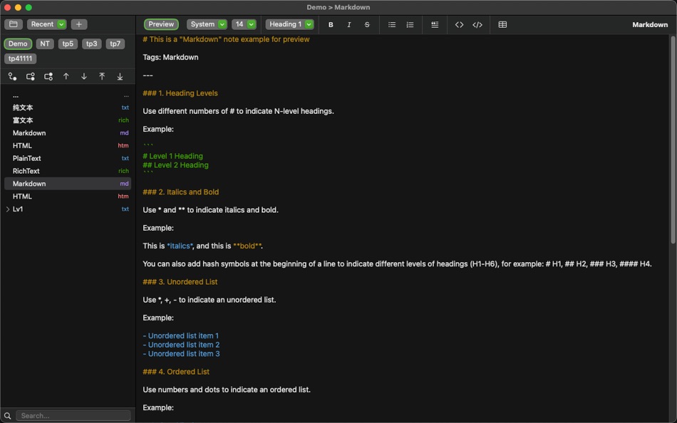Click the '### 4. Ordered List' line
677x423 pixels.
click(x=176, y=372)
